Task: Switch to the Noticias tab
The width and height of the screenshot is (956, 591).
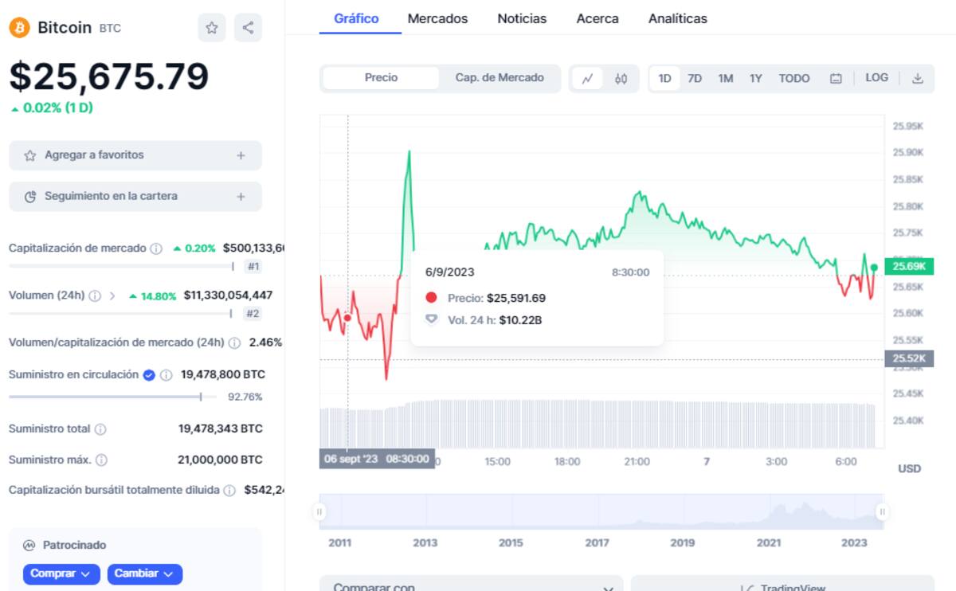Action: (x=522, y=18)
